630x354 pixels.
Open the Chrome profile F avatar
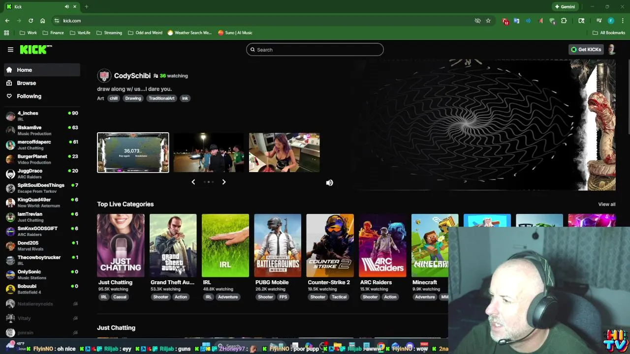pos(611,21)
